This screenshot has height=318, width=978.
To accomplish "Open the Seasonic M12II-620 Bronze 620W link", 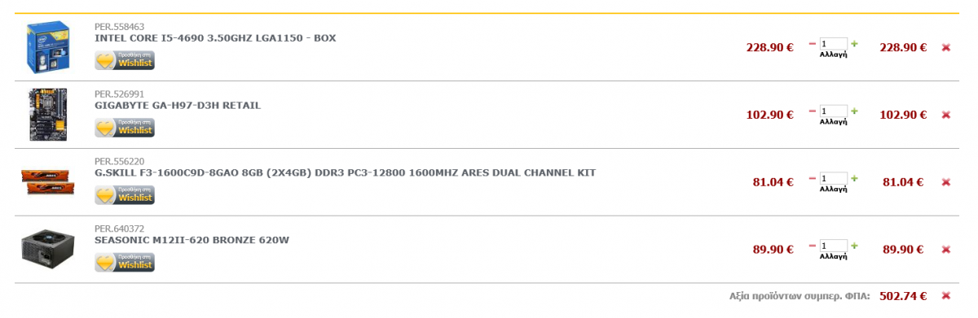I will tap(192, 240).
